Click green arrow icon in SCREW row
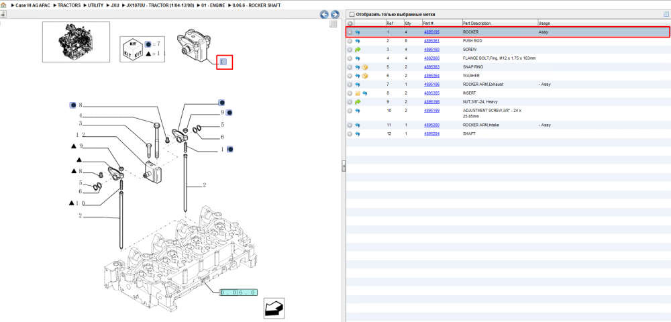 pos(358,50)
